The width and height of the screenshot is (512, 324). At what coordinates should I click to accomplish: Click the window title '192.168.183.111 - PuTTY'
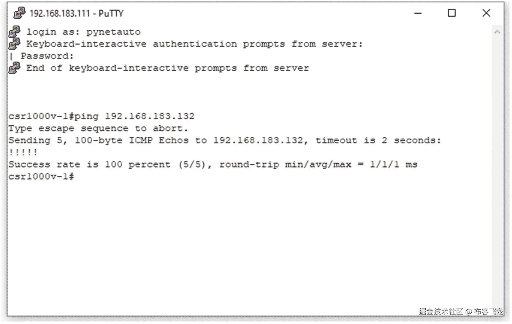[76, 13]
